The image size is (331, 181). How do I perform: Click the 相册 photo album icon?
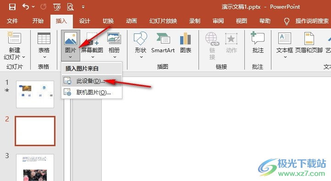click(114, 38)
